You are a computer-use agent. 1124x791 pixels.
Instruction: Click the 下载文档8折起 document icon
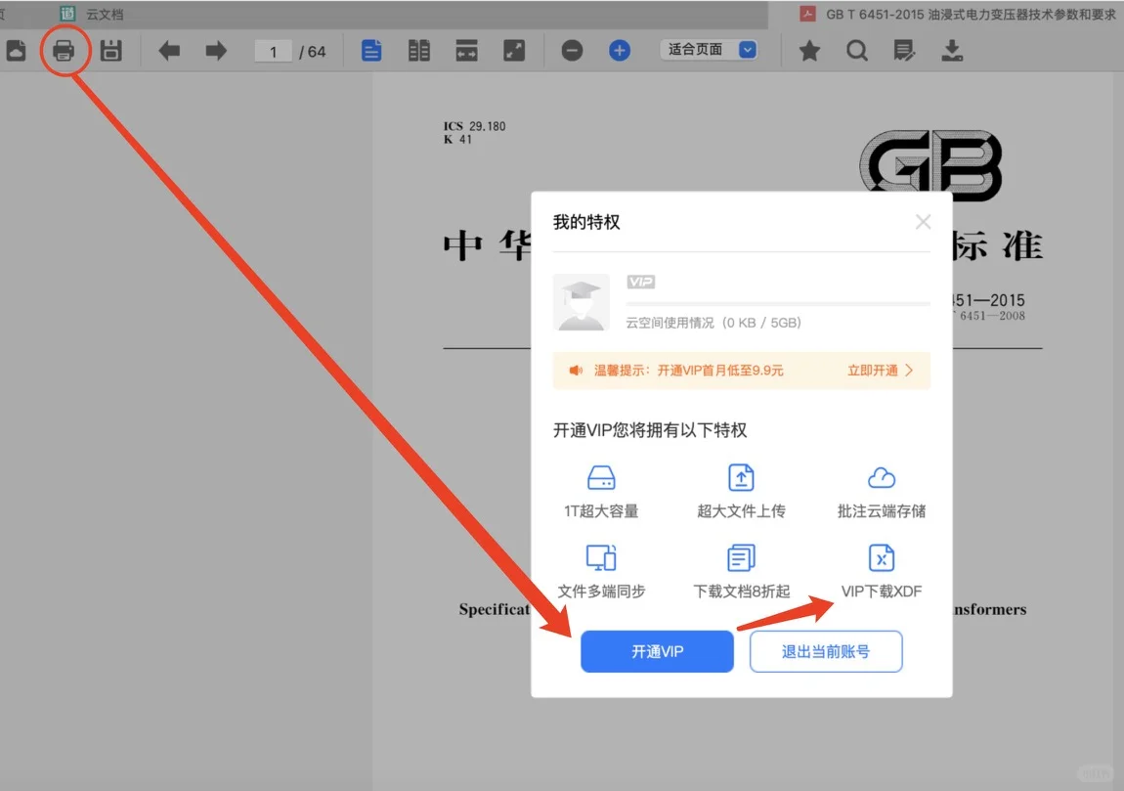coord(741,557)
